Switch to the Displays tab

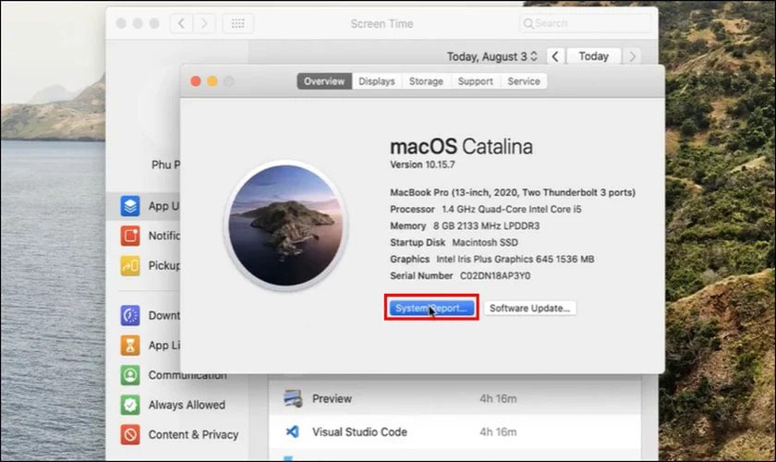point(377,81)
